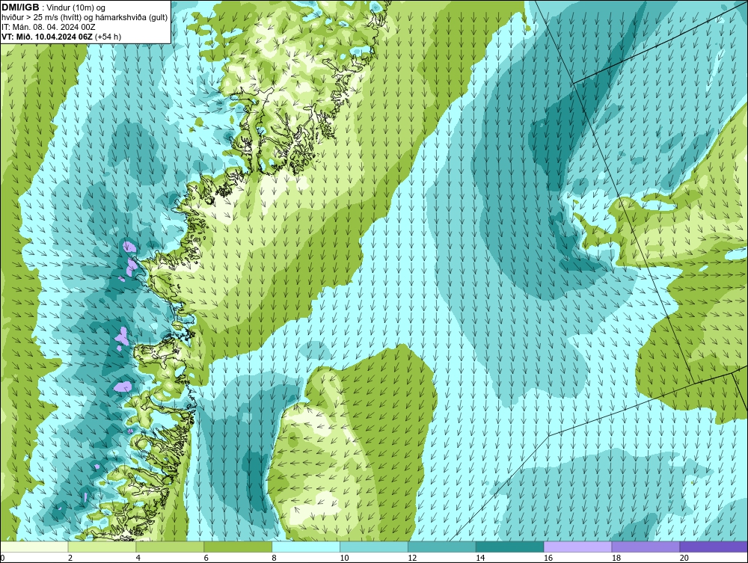Click the 'DMI/IGB' title text
748x563 pixels.
point(20,7)
